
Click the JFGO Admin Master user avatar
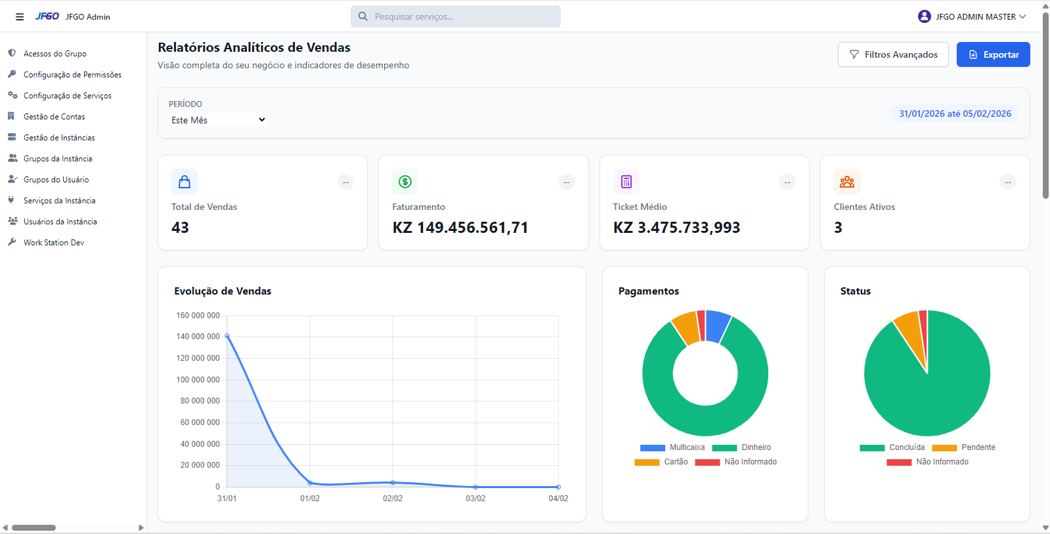pos(924,16)
